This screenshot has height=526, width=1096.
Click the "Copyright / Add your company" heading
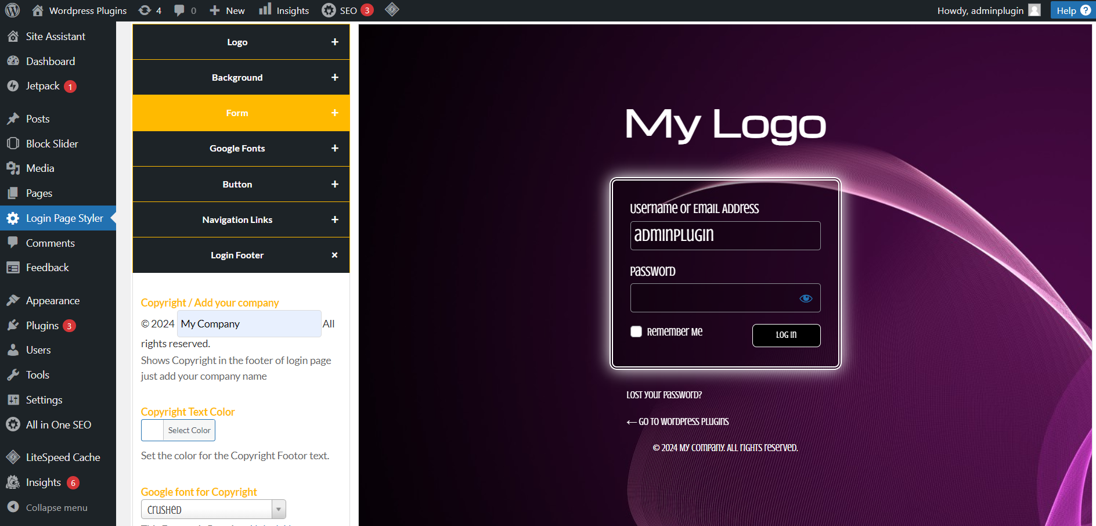[210, 302]
